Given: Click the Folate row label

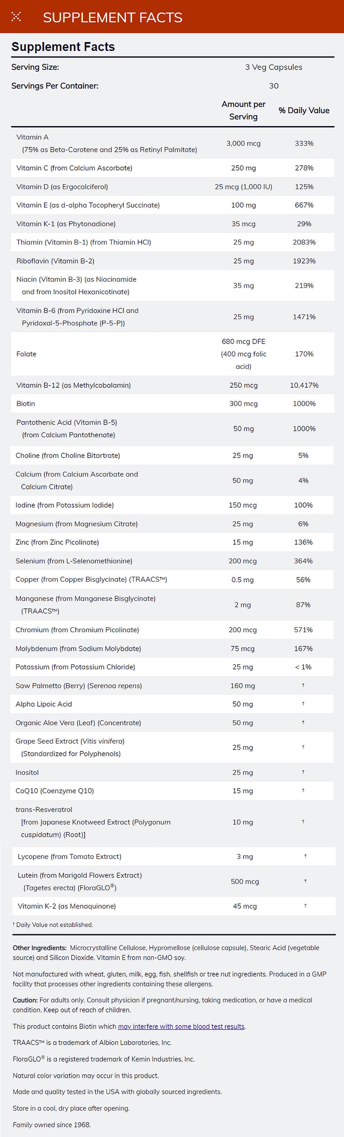Looking at the screenshot, I should 26,354.
